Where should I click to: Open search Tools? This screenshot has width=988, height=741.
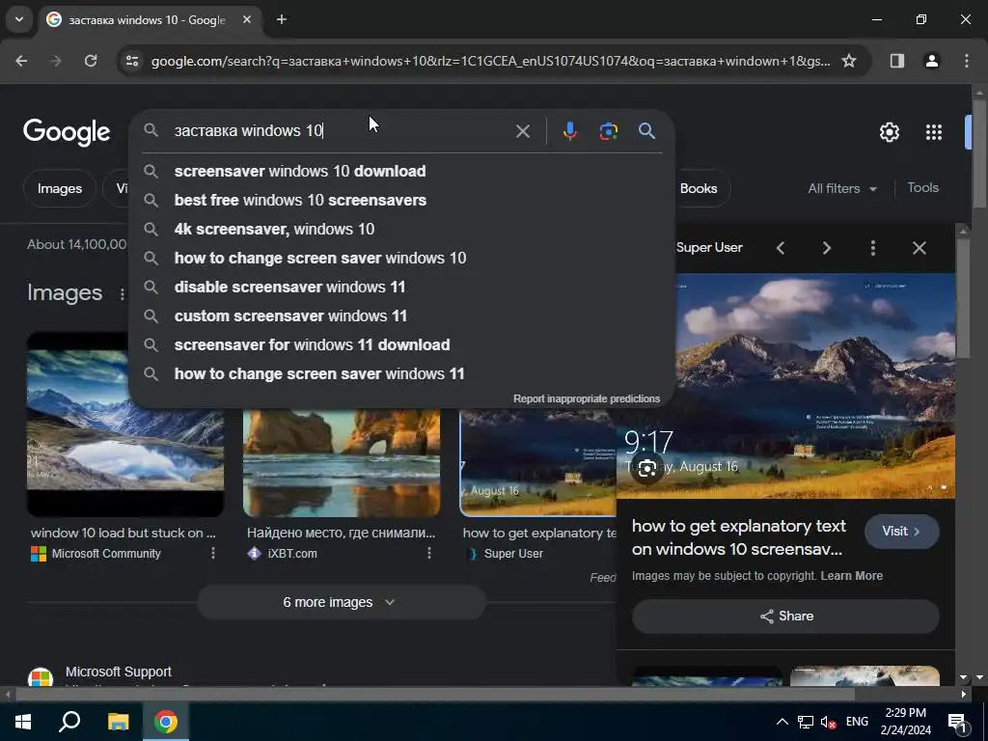922,188
